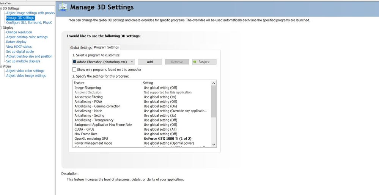Click Not supported for this application value
The image size is (379, 195).
[168, 92]
